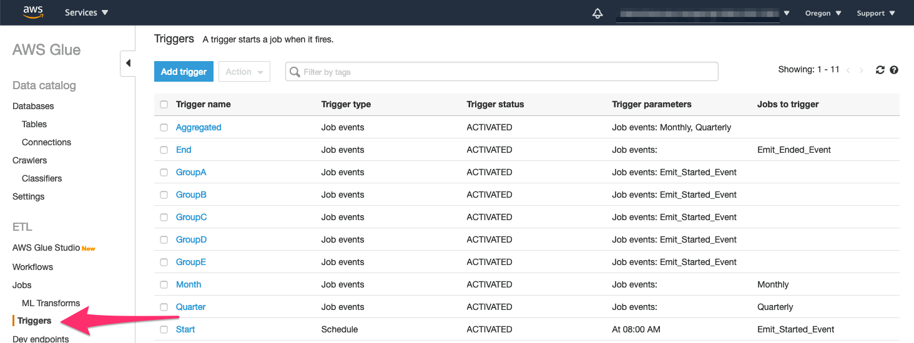
Task: Open the Action dropdown button
Action: tap(244, 72)
